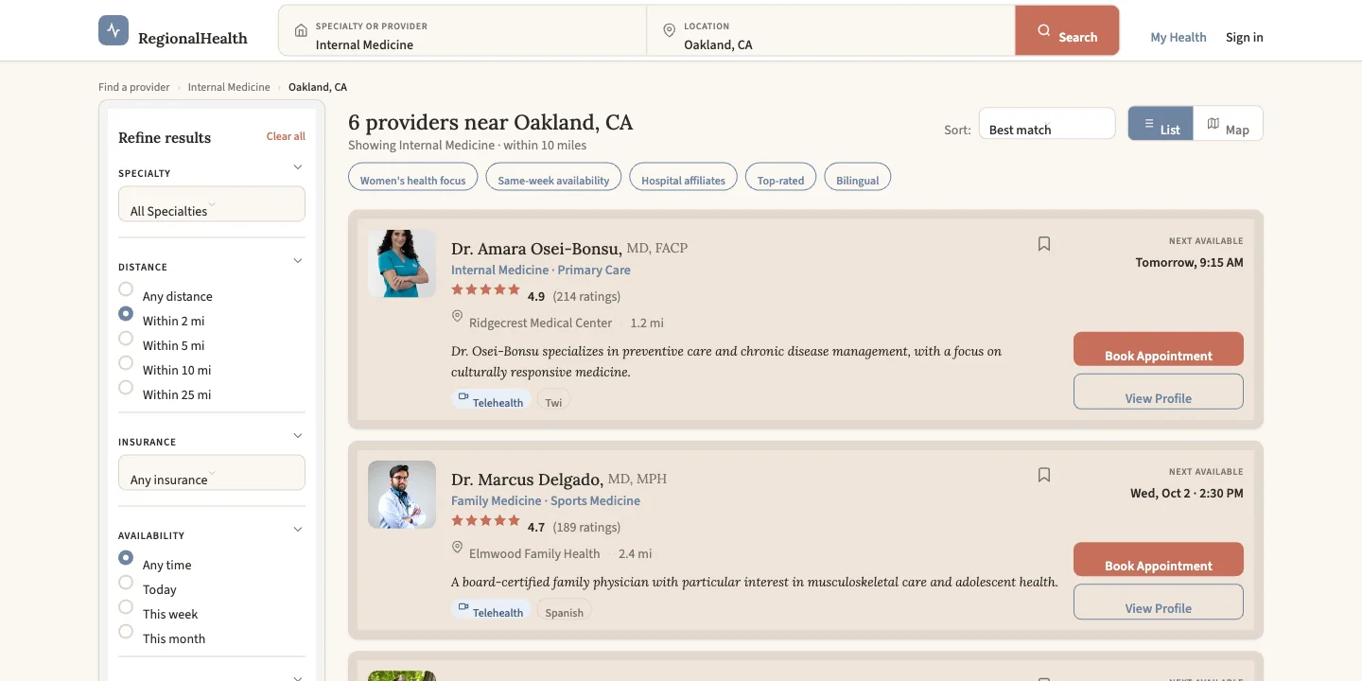1362x681 pixels.
Task: Select Within 25 mi distance
Action: point(126,388)
